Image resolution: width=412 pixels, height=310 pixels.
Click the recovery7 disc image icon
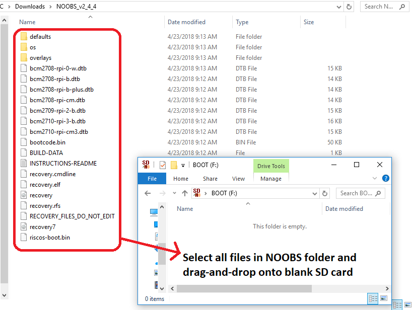tap(24, 227)
